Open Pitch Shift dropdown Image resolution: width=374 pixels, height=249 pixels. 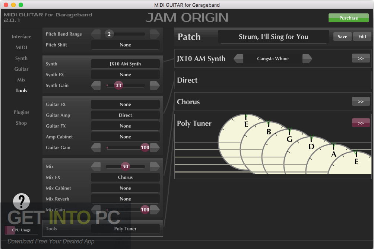click(125, 45)
